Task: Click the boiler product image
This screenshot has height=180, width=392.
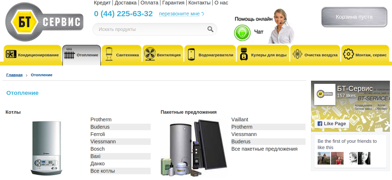Action: pyautogui.click(x=47, y=148)
